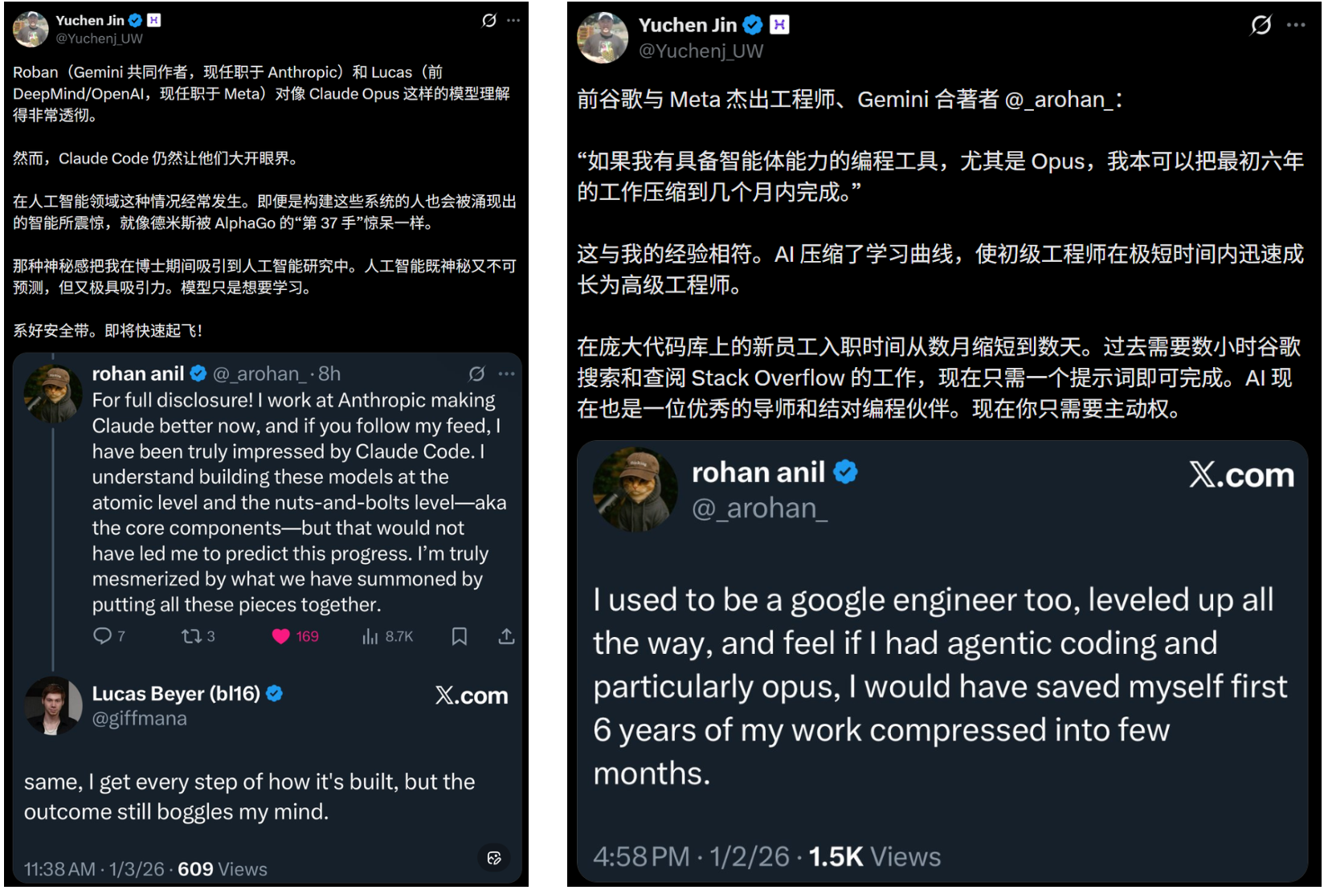Click the X.com logo on Lucas Beyer's quoted post

(x=472, y=696)
